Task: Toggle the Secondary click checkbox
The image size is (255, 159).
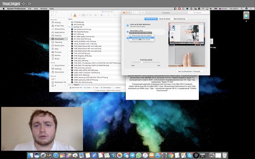Action: tap(127, 32)
